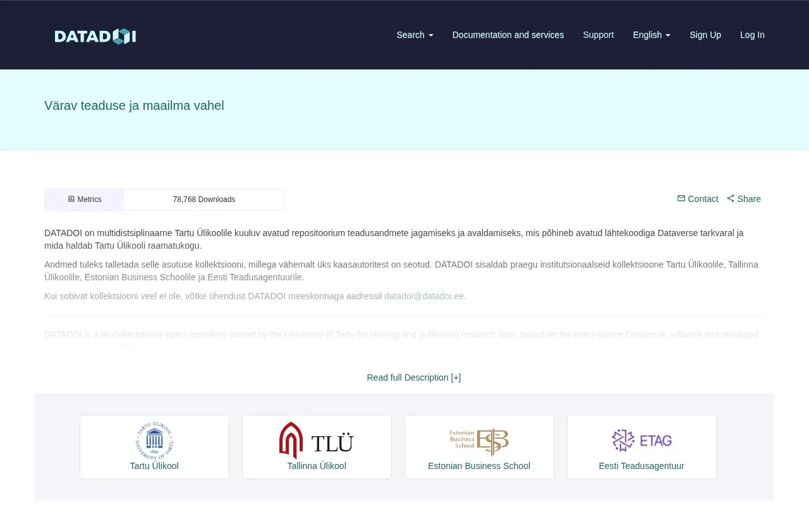The height and width of the screenshot is (505, 809).
Task: Open the Search dropdown menu
Action: pyautogui.click(x=415, y=35)
